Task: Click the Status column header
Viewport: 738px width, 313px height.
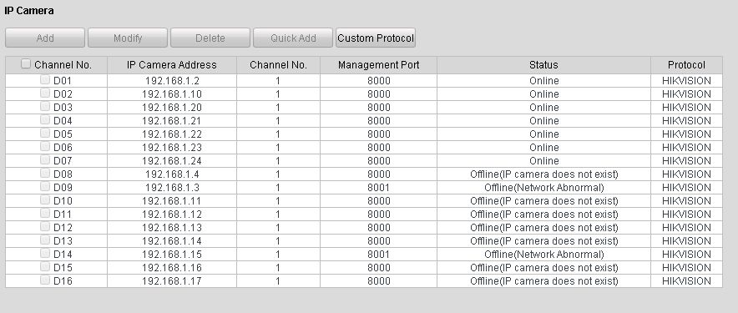Action: [543, 65]
